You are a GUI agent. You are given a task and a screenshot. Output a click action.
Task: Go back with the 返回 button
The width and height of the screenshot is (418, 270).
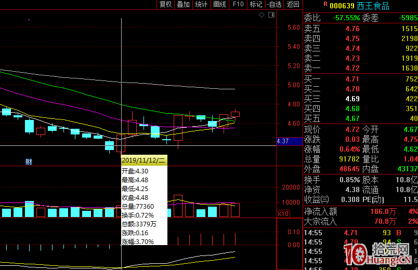[293, 4]
